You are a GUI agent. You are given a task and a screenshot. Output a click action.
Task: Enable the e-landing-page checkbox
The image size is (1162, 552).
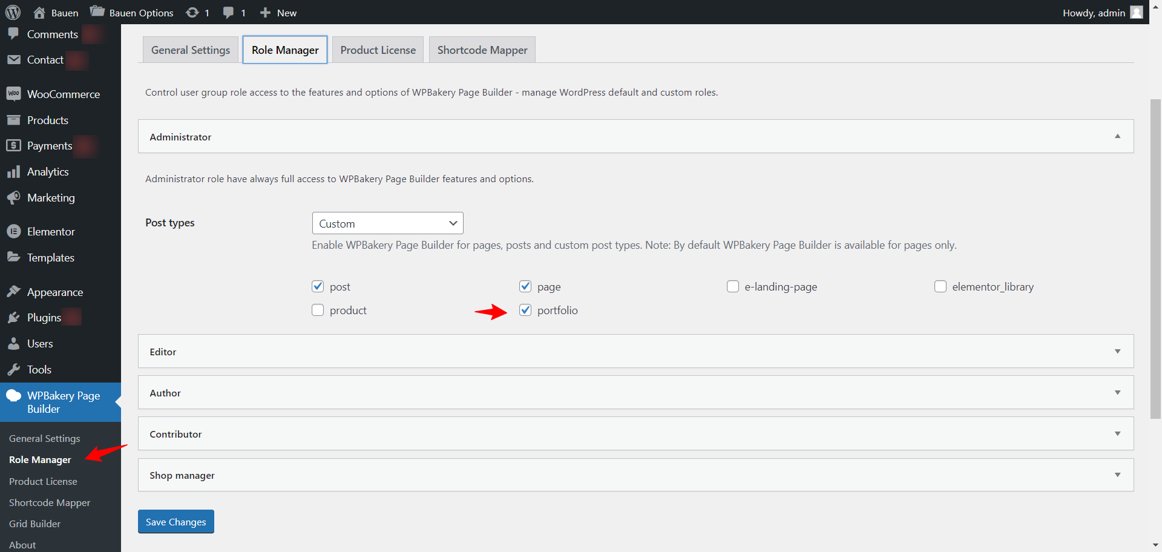point(733,286)
